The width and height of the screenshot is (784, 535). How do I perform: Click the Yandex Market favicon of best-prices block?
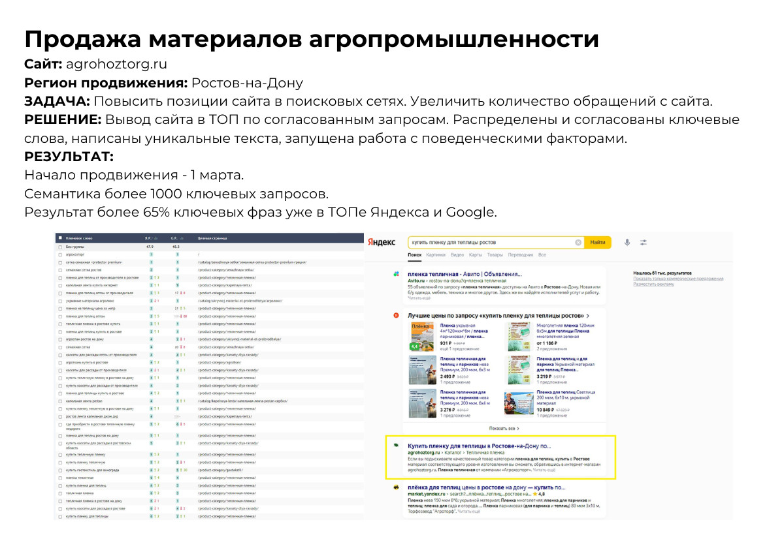[396, 315]
